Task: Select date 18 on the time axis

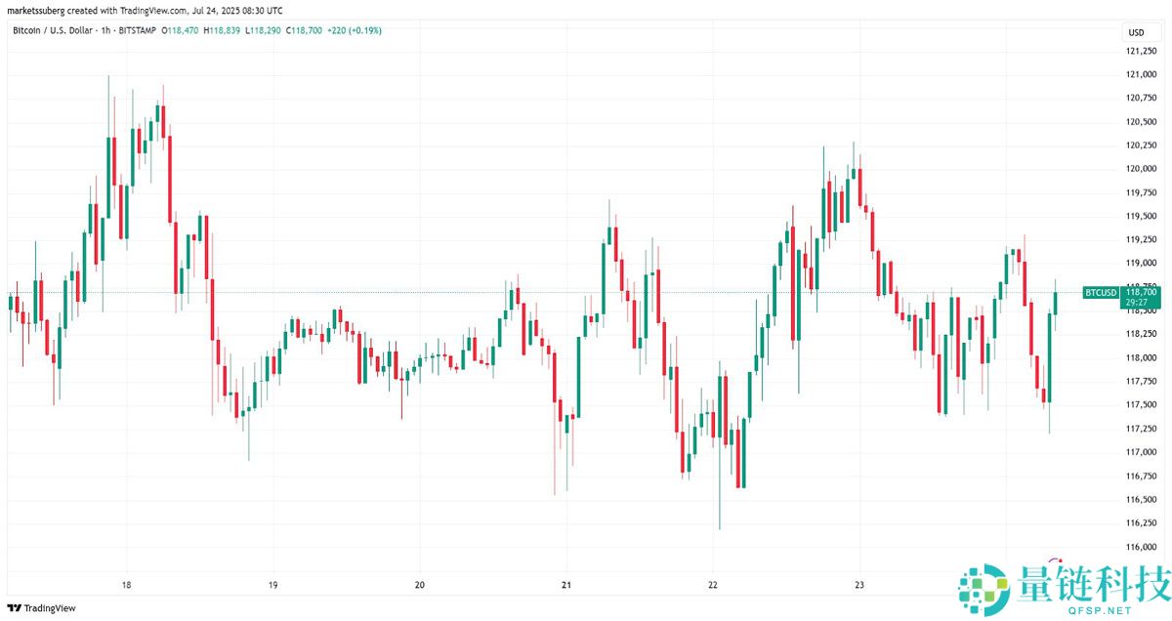Action: [126, 585]
